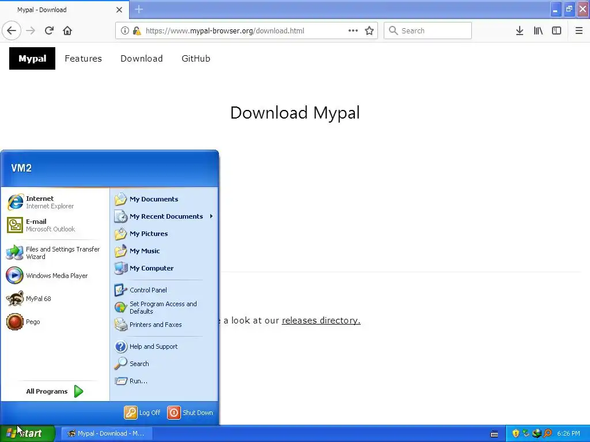Viewport: 590px width, 442px height.
Task: Click into the browser Search box
Action: pos(428,31)
